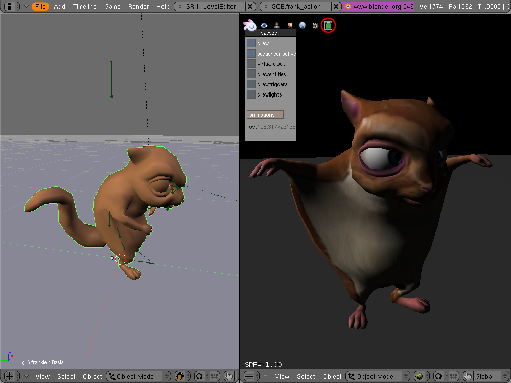
Task: Open the Global orientation dropdown
Action: coord(489,376)
